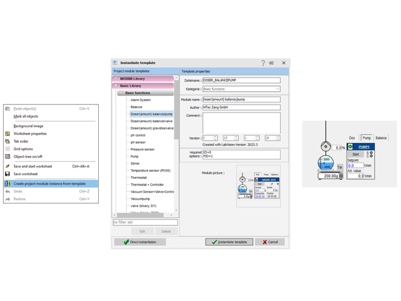The height and width of the screenshot is (301, 401).
Task: Click the Comment text area
Action: [x=241, y=123]
